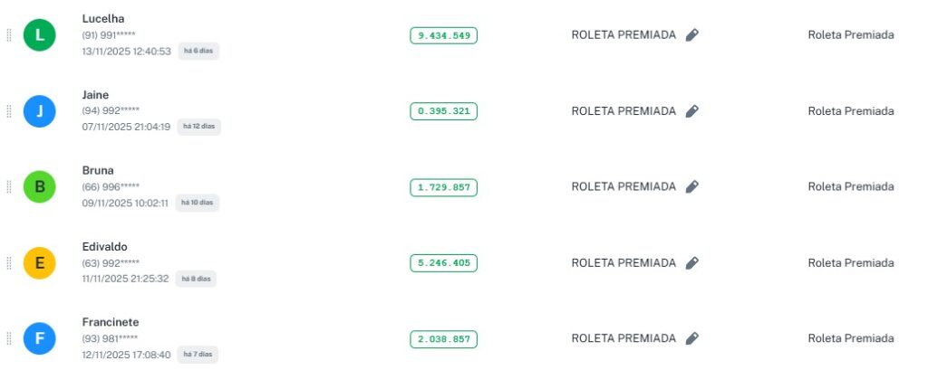Click Edivaldo's yellow E avatar

tap(40, 263)
